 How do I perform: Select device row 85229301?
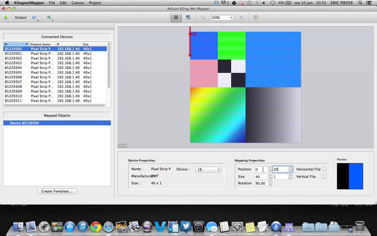(x=55, y=53)
